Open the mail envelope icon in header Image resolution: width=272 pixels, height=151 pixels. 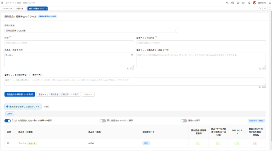point(243,3)
